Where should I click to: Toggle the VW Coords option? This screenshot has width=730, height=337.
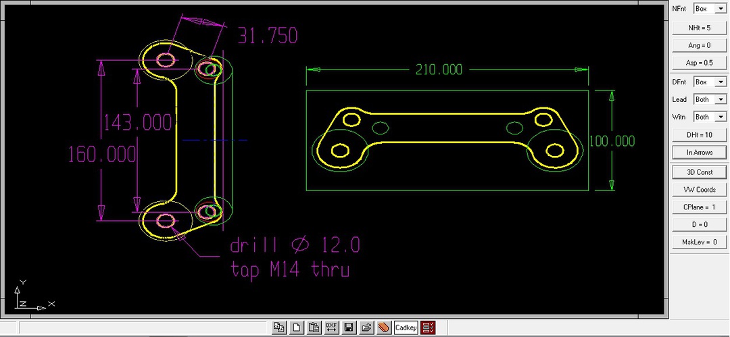699,190
